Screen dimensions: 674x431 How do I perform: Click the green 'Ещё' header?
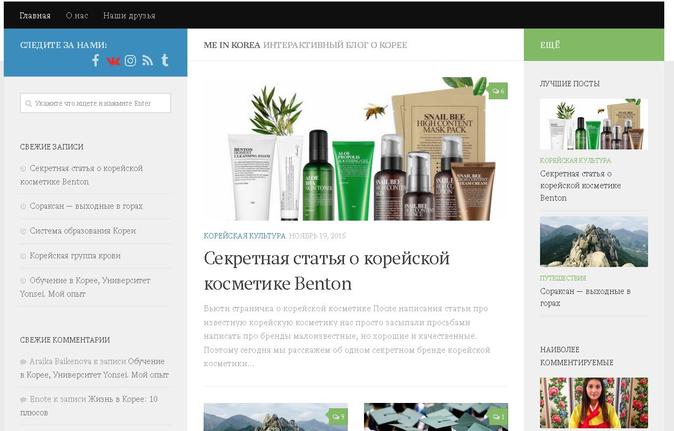point(594,45)
